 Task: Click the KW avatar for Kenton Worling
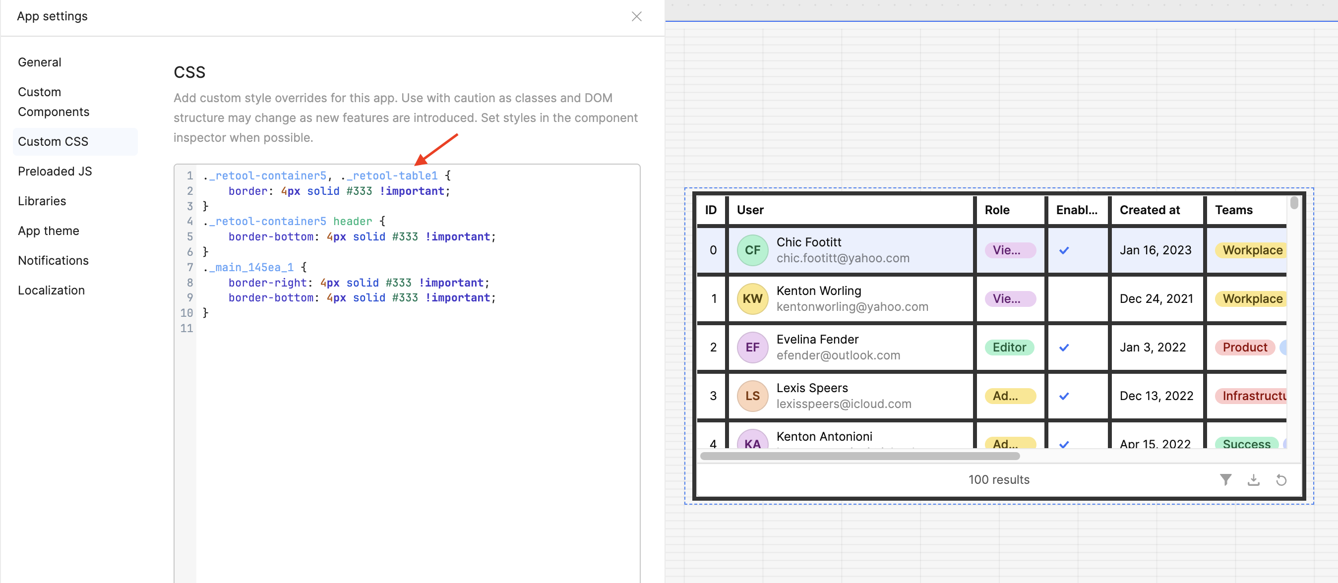752,298
